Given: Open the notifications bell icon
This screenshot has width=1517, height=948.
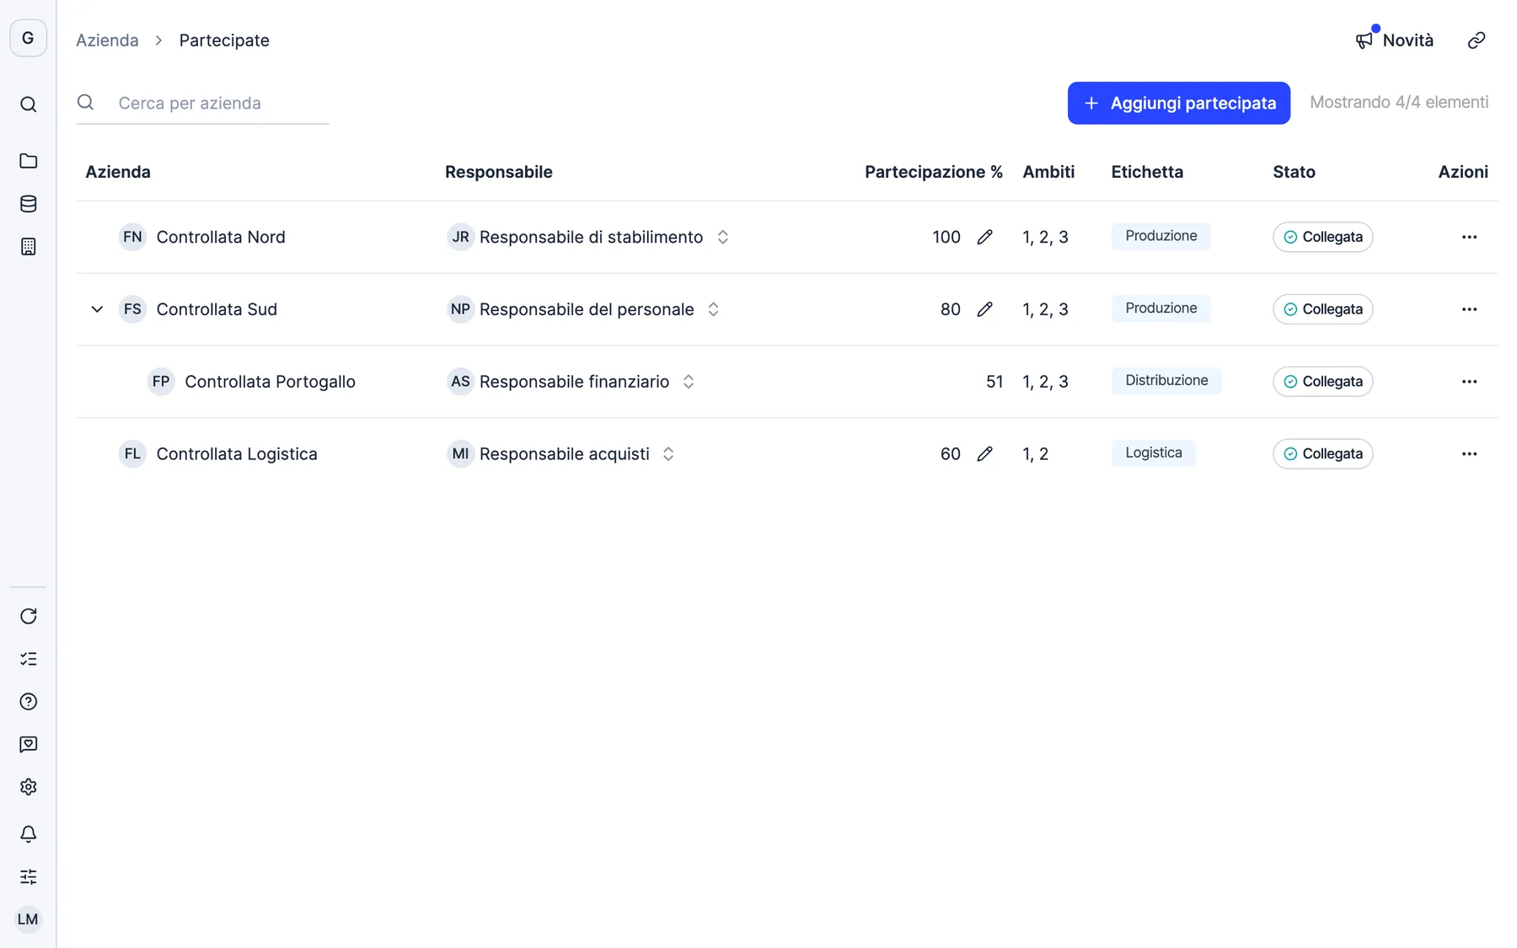Looking at the screenshot, I should tap(28, 834).
